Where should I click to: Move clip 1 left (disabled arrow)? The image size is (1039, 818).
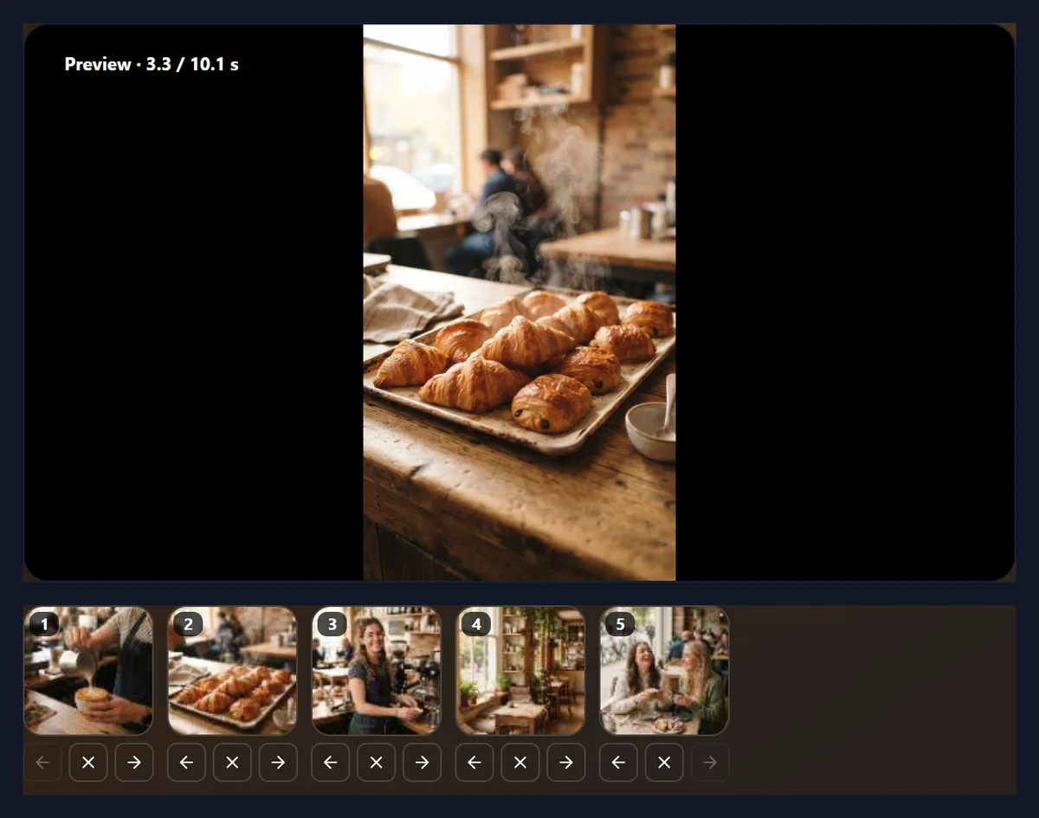tap(42, 763)
